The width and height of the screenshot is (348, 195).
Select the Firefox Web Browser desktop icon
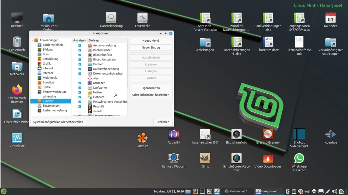17,94
